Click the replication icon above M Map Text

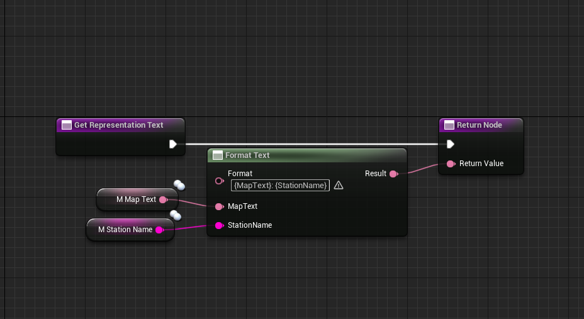pos(179,185)
